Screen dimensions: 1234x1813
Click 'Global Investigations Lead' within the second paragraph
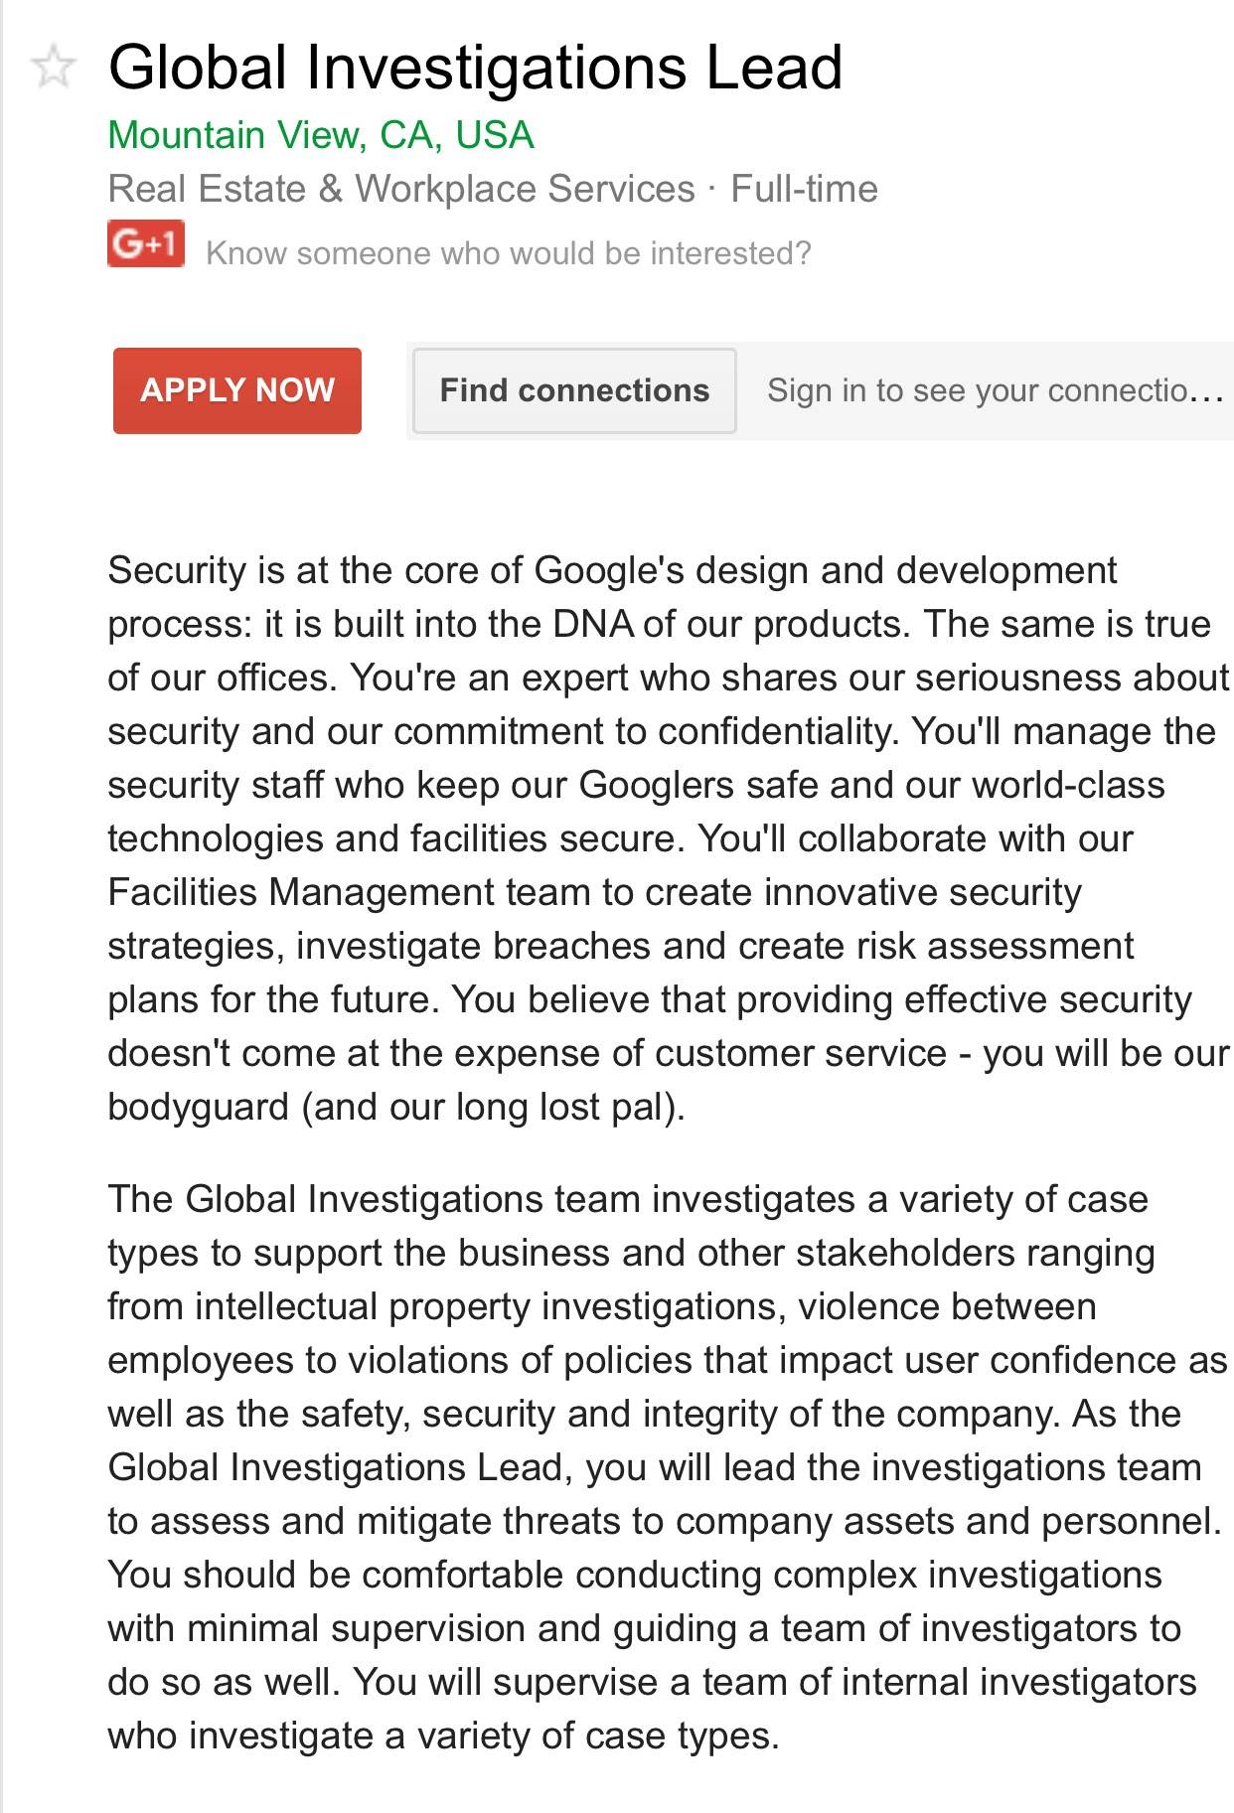(336, 1467)
